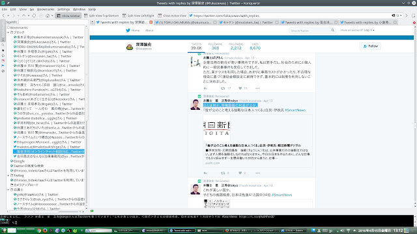Open the Google bookmark in sidebar
Image resolution: width=417 pixels, height=234 pixels.
tap(18, 161)
